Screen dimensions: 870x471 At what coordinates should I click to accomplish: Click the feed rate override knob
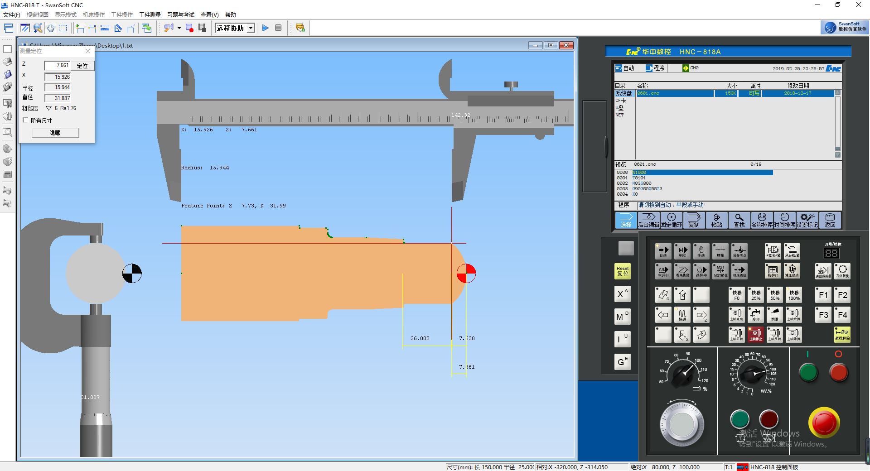pyautogui.click(x=753, y=373)
